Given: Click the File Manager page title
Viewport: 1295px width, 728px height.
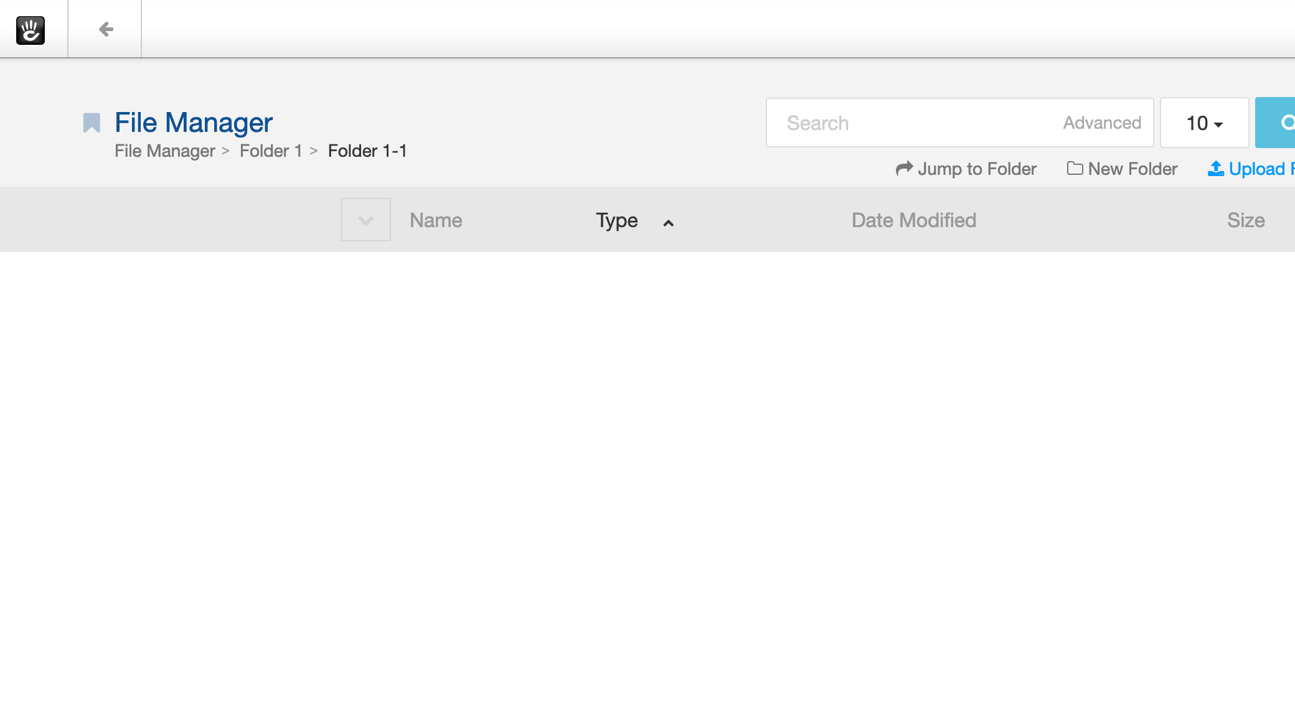Looking at the screenshot, I should [193, 122].
